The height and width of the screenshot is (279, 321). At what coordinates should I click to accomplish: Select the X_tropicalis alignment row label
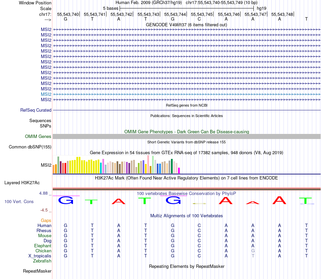coord(40,256)
